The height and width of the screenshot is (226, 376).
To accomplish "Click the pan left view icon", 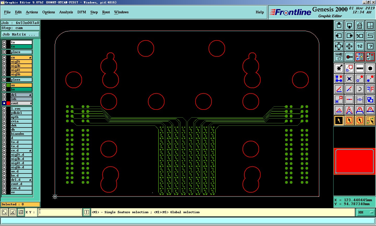I will pyautogui.click(x=339, y=36).
